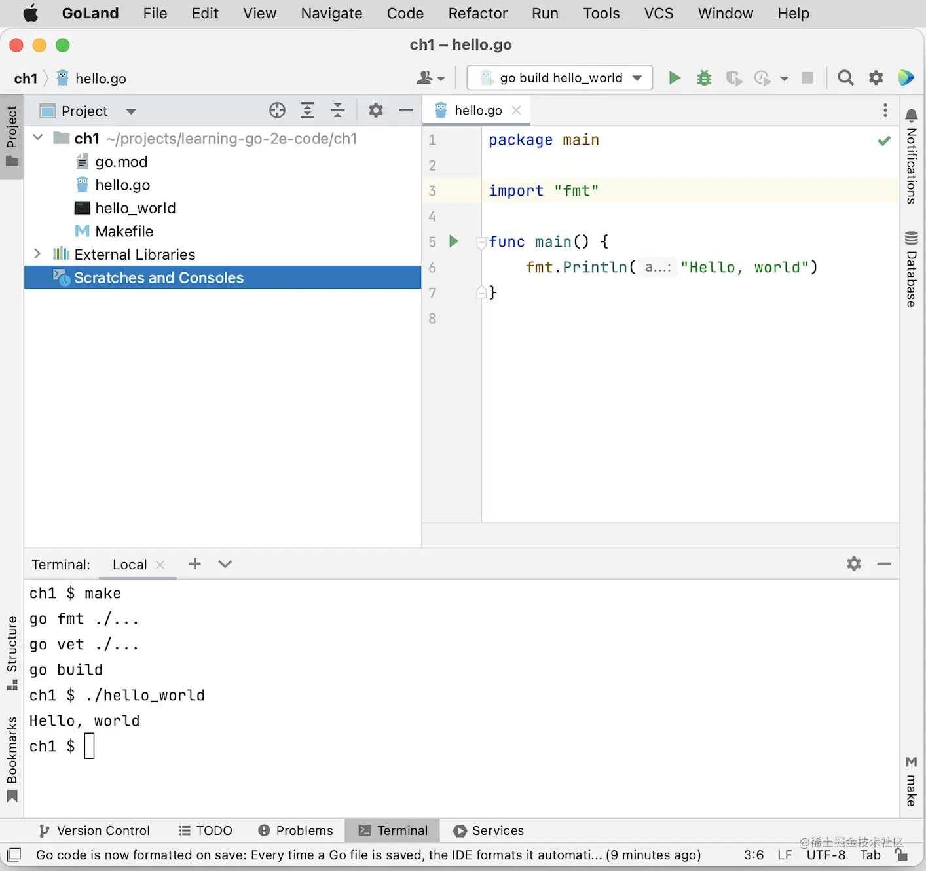Click the gutter run arrow beside func main
926x871 pixels.
coord(454,241)
